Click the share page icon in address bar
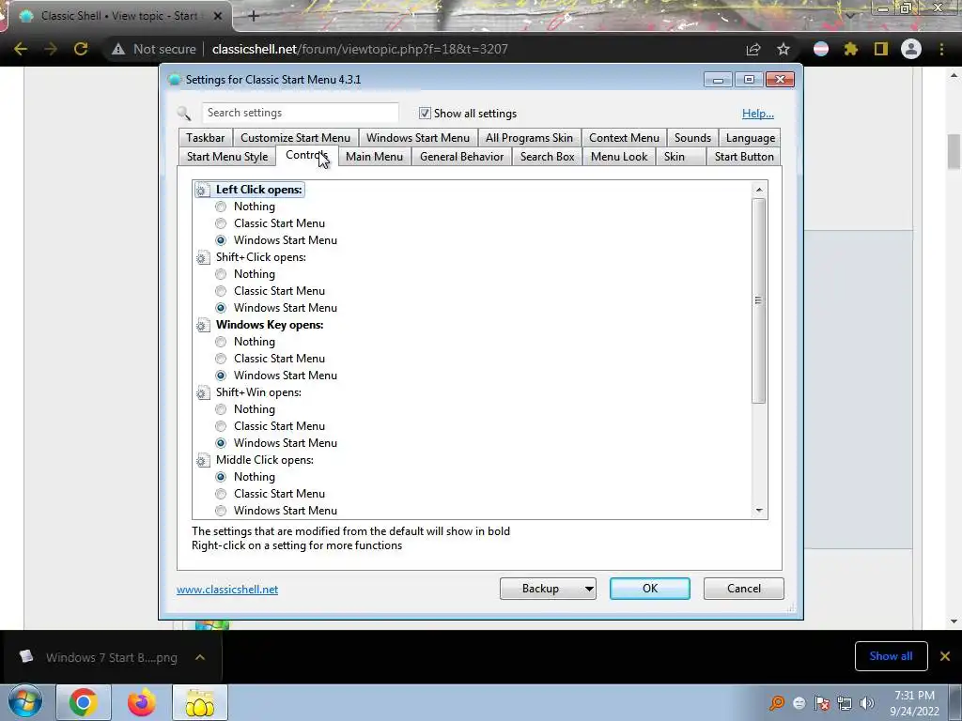Screen dimensions: 962x721 [x=753, y=49]
